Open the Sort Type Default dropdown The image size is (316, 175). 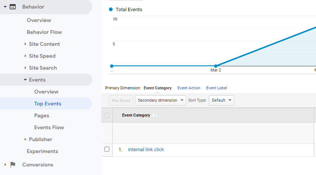pos(221,100)
